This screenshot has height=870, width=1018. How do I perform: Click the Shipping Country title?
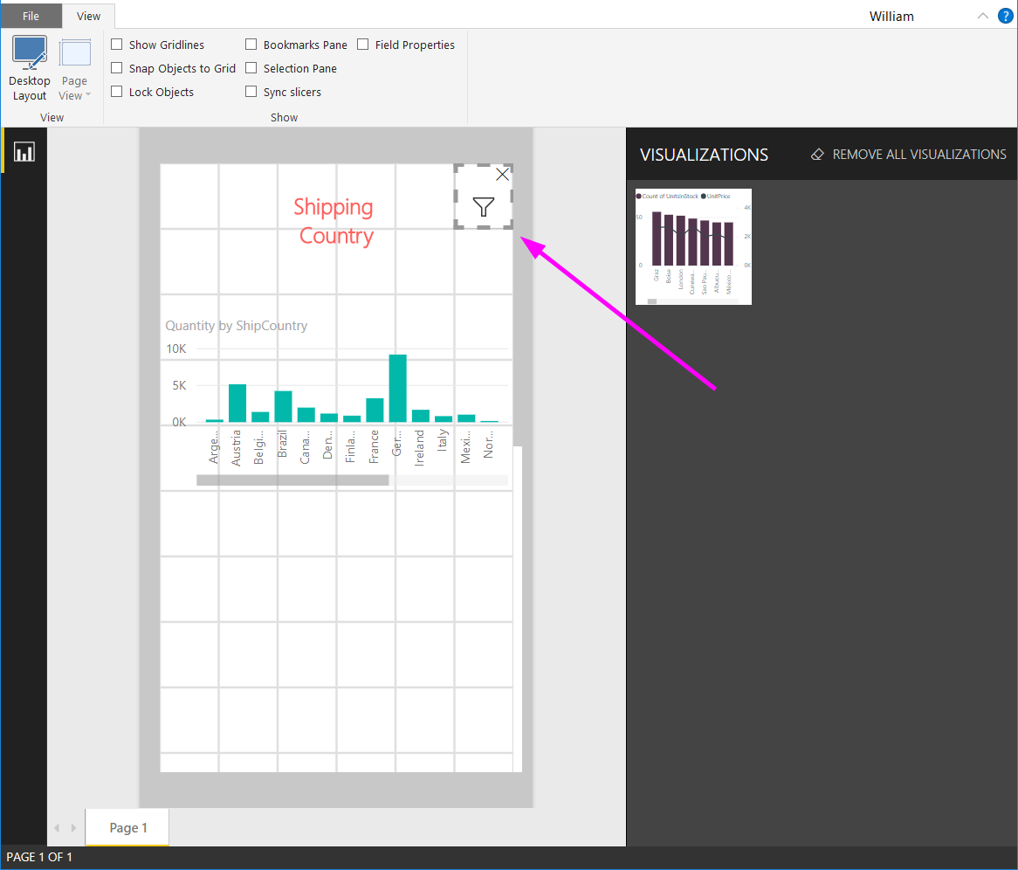click(x=334, y=221)
